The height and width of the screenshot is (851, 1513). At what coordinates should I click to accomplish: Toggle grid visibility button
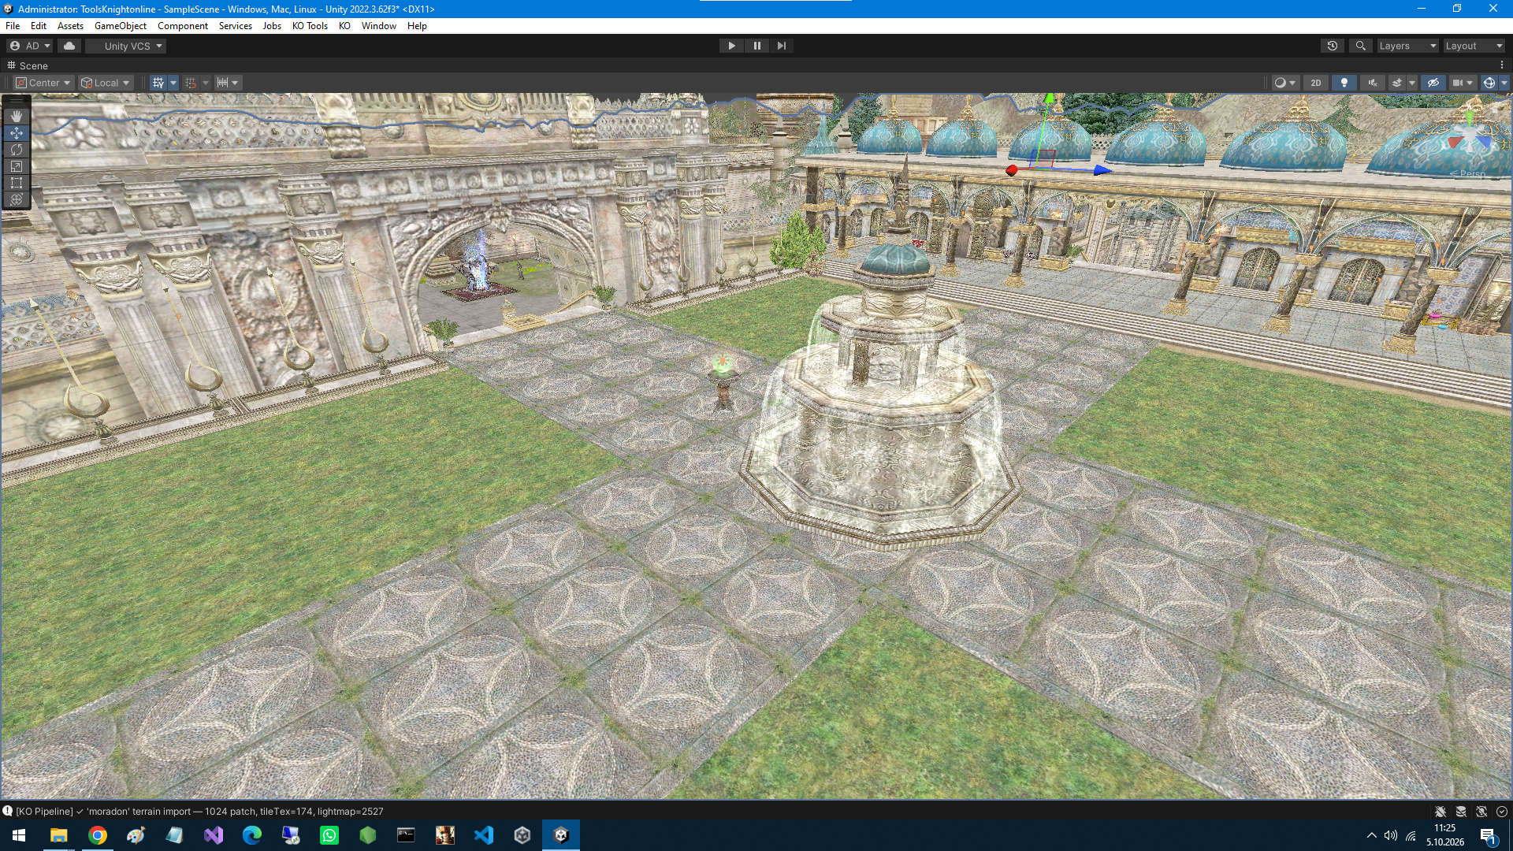pos(158,83)
